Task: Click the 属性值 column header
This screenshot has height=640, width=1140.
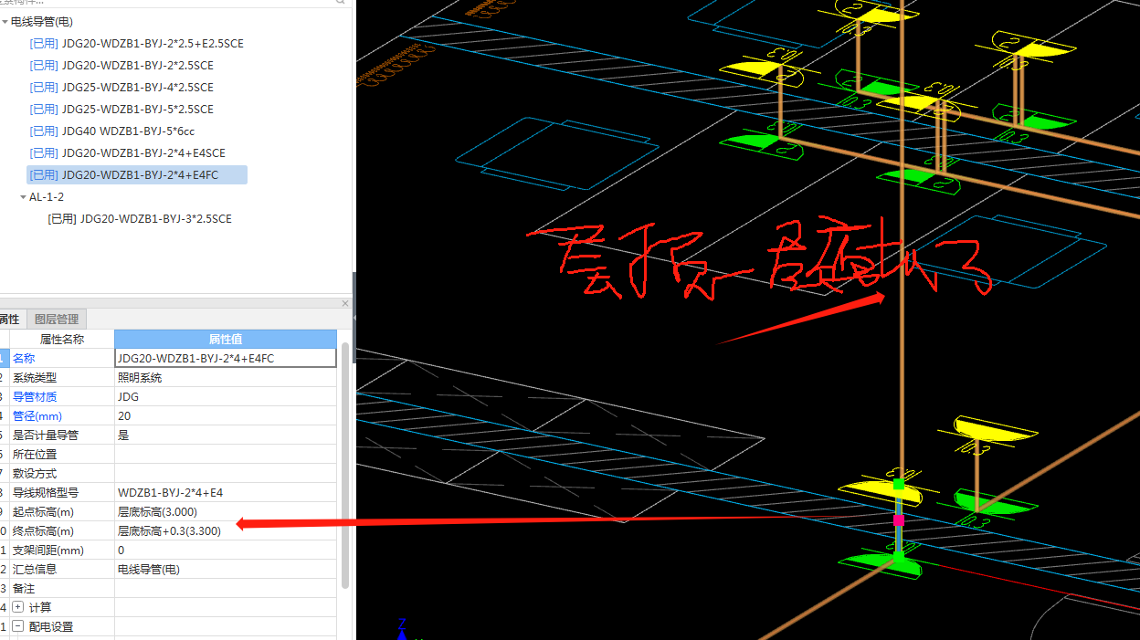Action: 226,339
